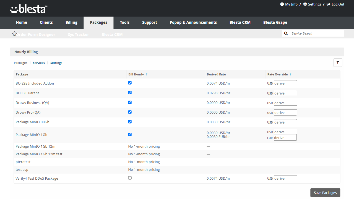
Task: Check Bill Hourly for Verify4 Test DDoS Package
Action: click(x=130, y=178)
